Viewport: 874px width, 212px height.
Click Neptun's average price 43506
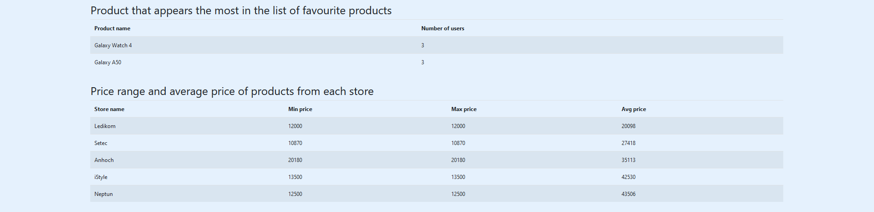tap(629, 194)
